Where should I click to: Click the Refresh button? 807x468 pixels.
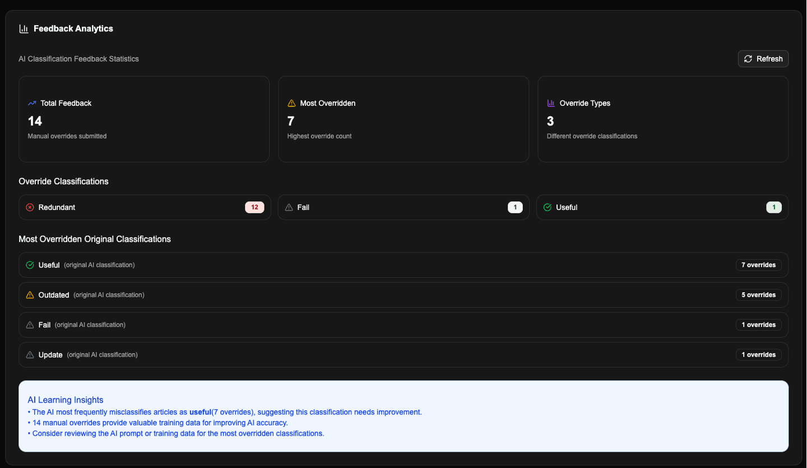(x=763, y=59)
